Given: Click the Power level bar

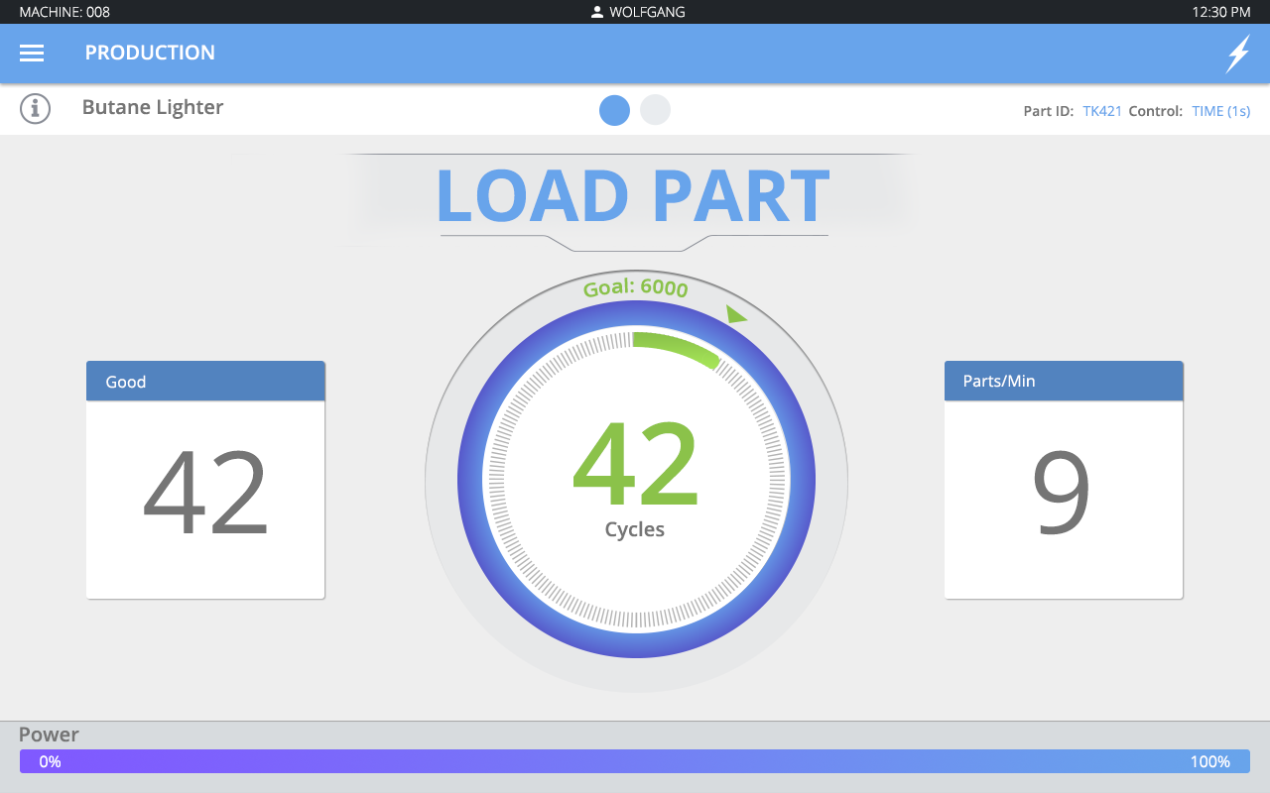Looking at the screenshot, I should pos(634,761).
